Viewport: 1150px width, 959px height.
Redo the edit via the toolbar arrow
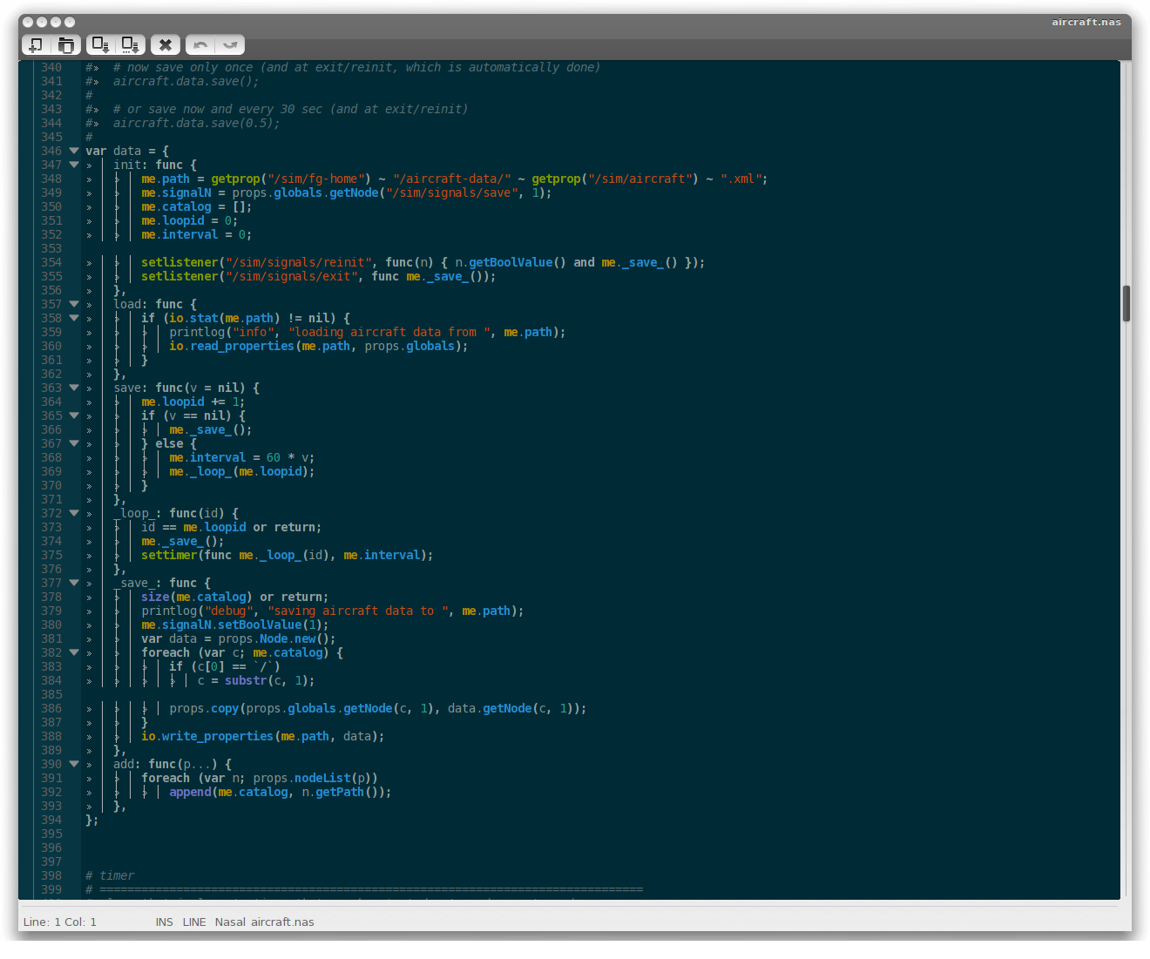point(230,44)
